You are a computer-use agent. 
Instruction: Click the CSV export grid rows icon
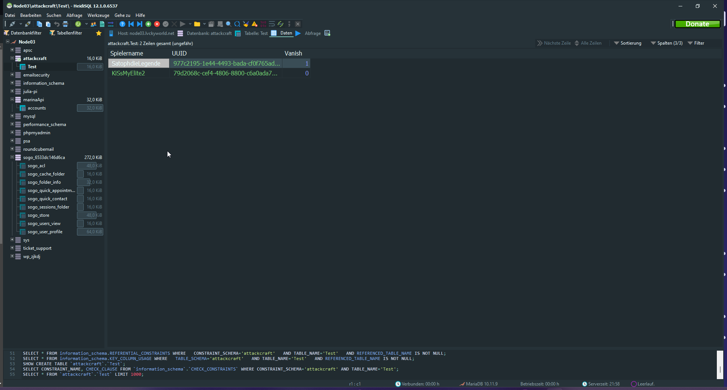102,24
